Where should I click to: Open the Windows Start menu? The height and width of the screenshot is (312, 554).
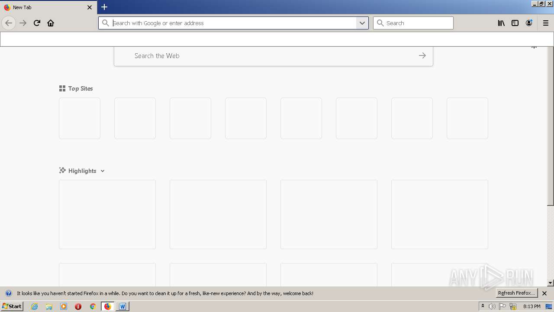click(12, 306)
